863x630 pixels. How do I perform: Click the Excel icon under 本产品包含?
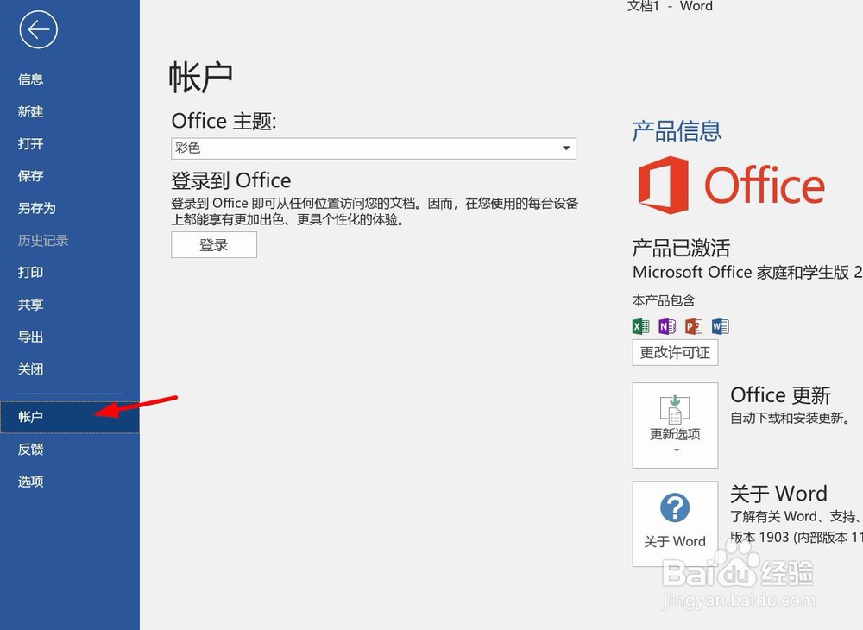tap(640, 326)
